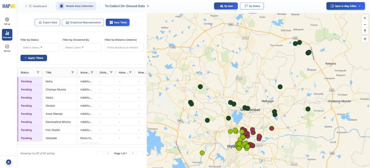370x168 pixels.
Task: Zoom in on the map
Action: click(x=365, y=18)
